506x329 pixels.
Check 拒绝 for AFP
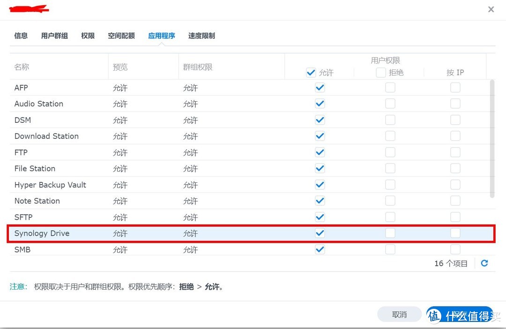pyautogui.click(x=390, y=88)
